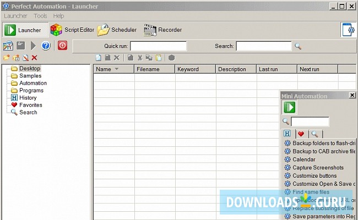Click the Last run column header
Screen dimensions: 358x220
pyautogui.click(x=276, y=69)
